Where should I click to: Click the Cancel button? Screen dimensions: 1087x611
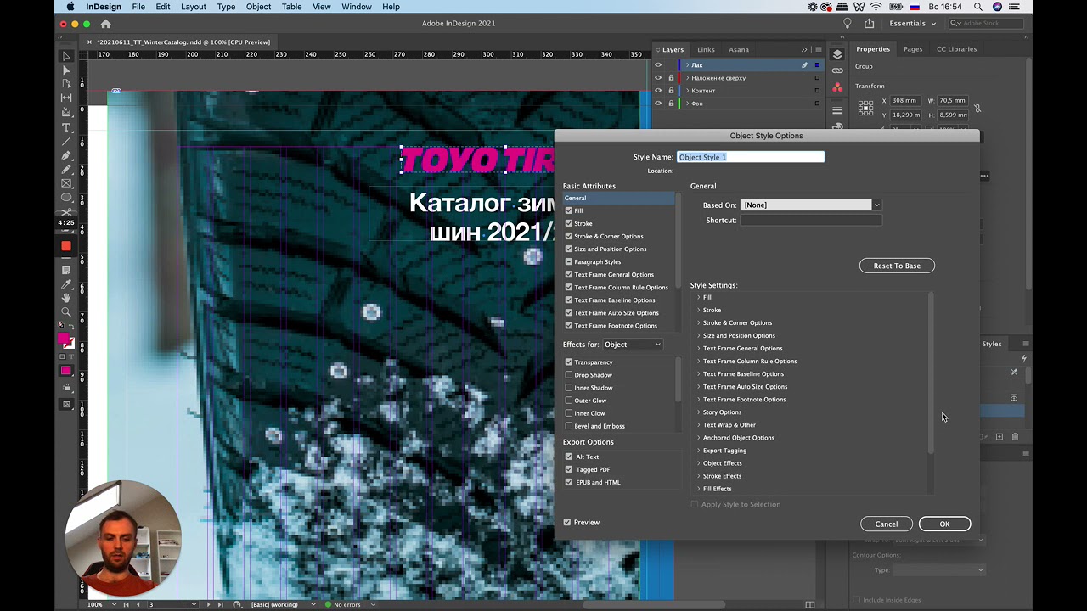pos(887,524)
